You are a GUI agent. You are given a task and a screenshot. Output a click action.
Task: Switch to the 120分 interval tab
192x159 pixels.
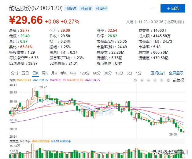point(84,73)
